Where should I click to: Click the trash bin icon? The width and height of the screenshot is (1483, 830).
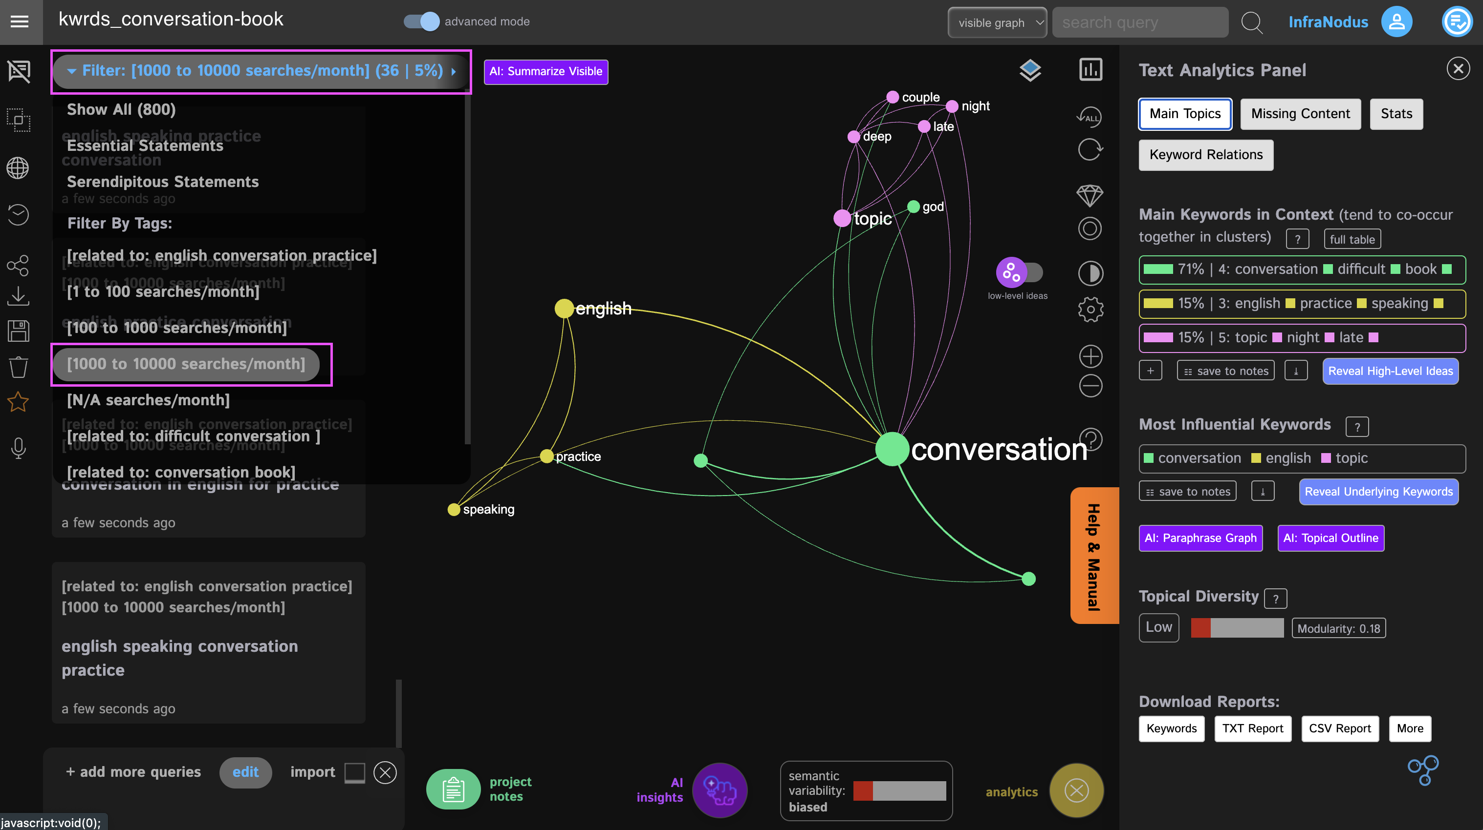click(18, 366)
